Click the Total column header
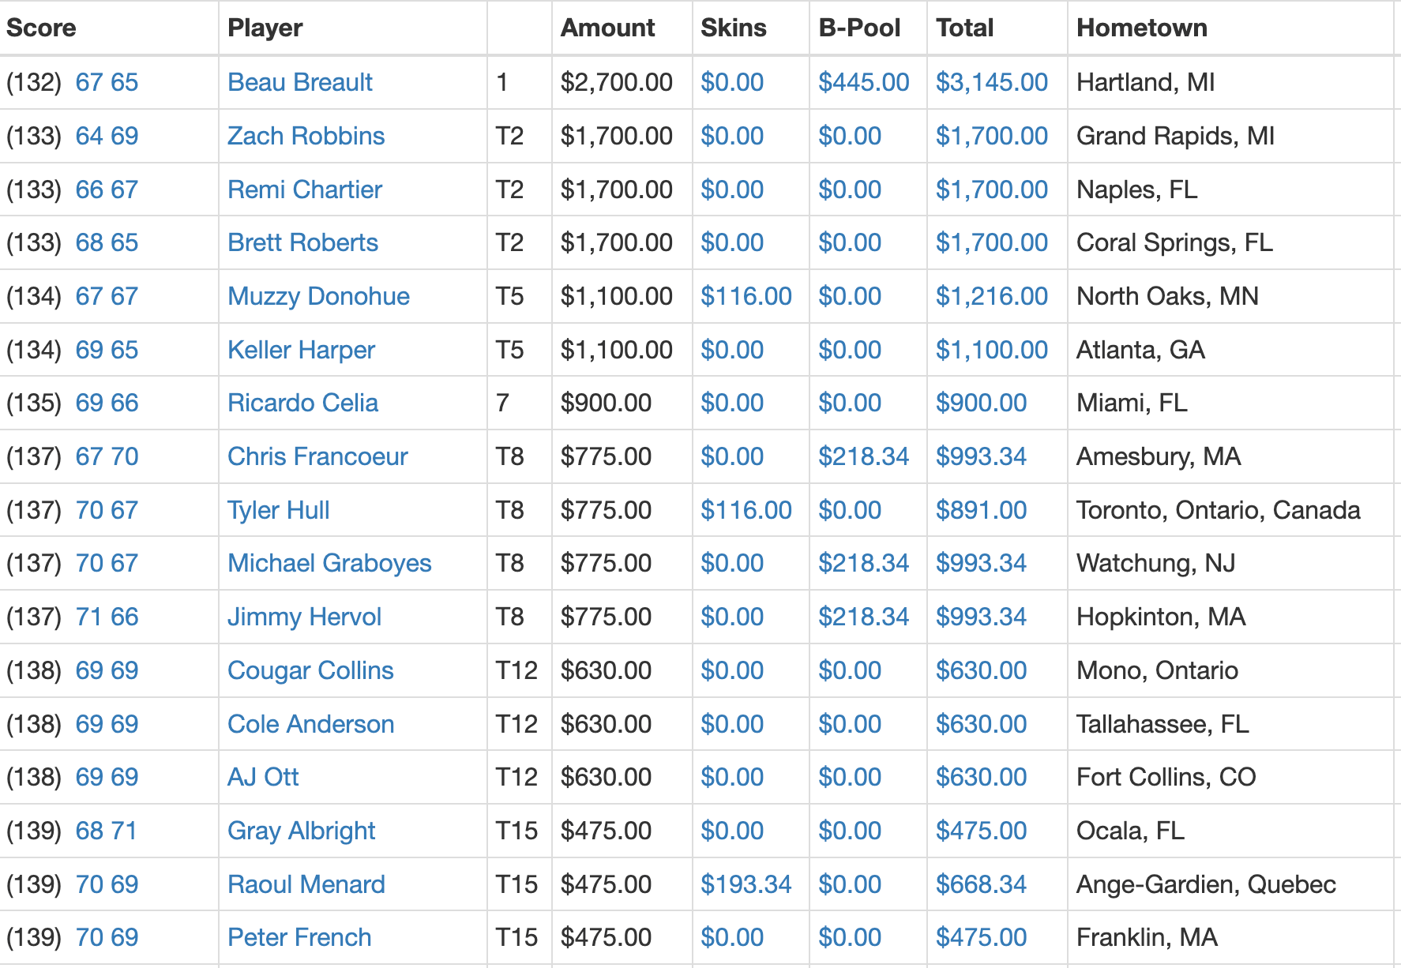Viewport: 1401px width, 968px height. click(x=964, y=28)
